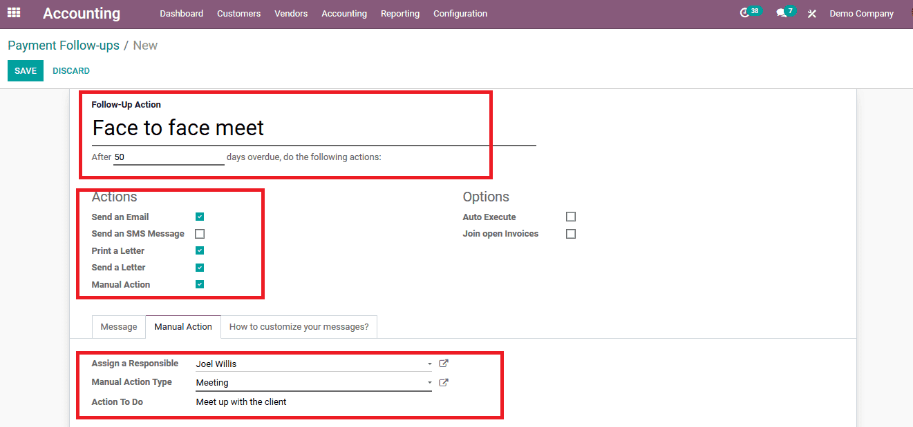Enable the Auto Execute option
913x427 pixels.
571,217
